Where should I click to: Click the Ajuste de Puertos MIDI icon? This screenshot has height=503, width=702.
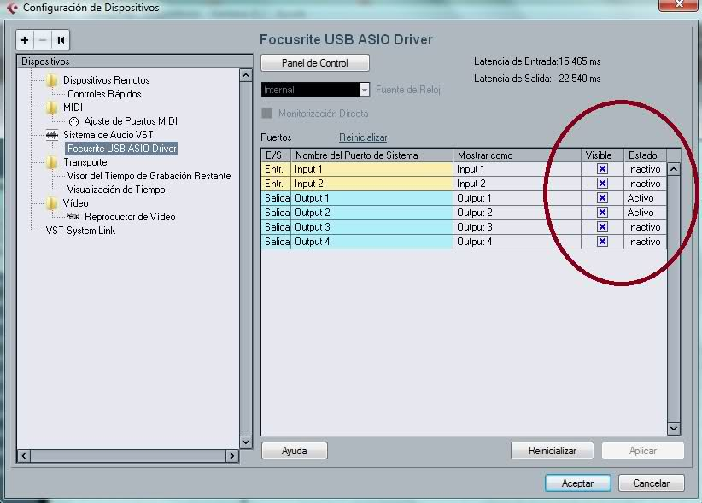[x=73, y=121]
